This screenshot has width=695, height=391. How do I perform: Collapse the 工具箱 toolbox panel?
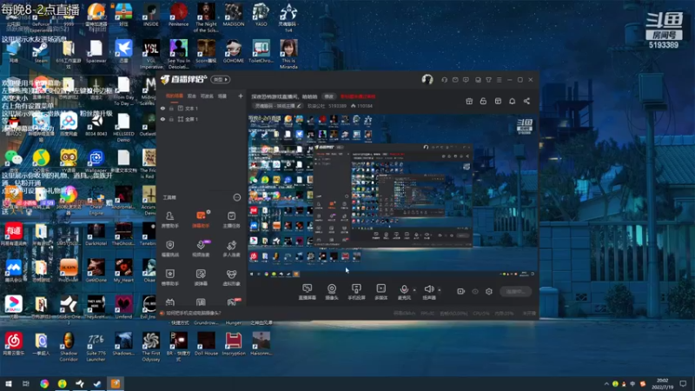237,197
